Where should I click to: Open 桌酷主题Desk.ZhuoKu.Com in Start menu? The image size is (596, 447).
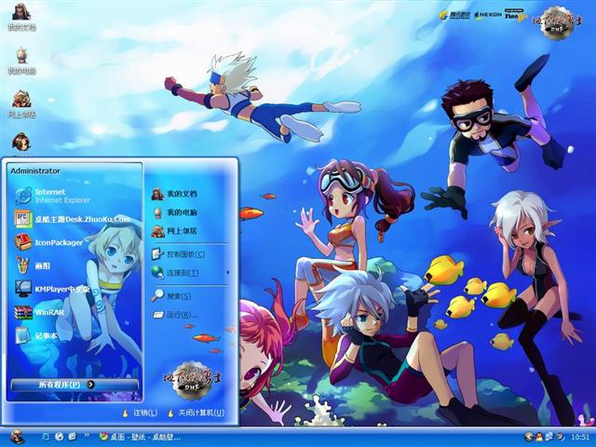click(x=73, y=220)
